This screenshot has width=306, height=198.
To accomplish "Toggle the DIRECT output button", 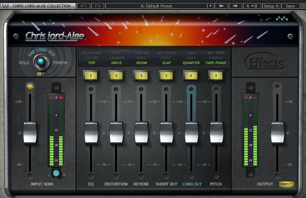I will (x=287, y=184).
